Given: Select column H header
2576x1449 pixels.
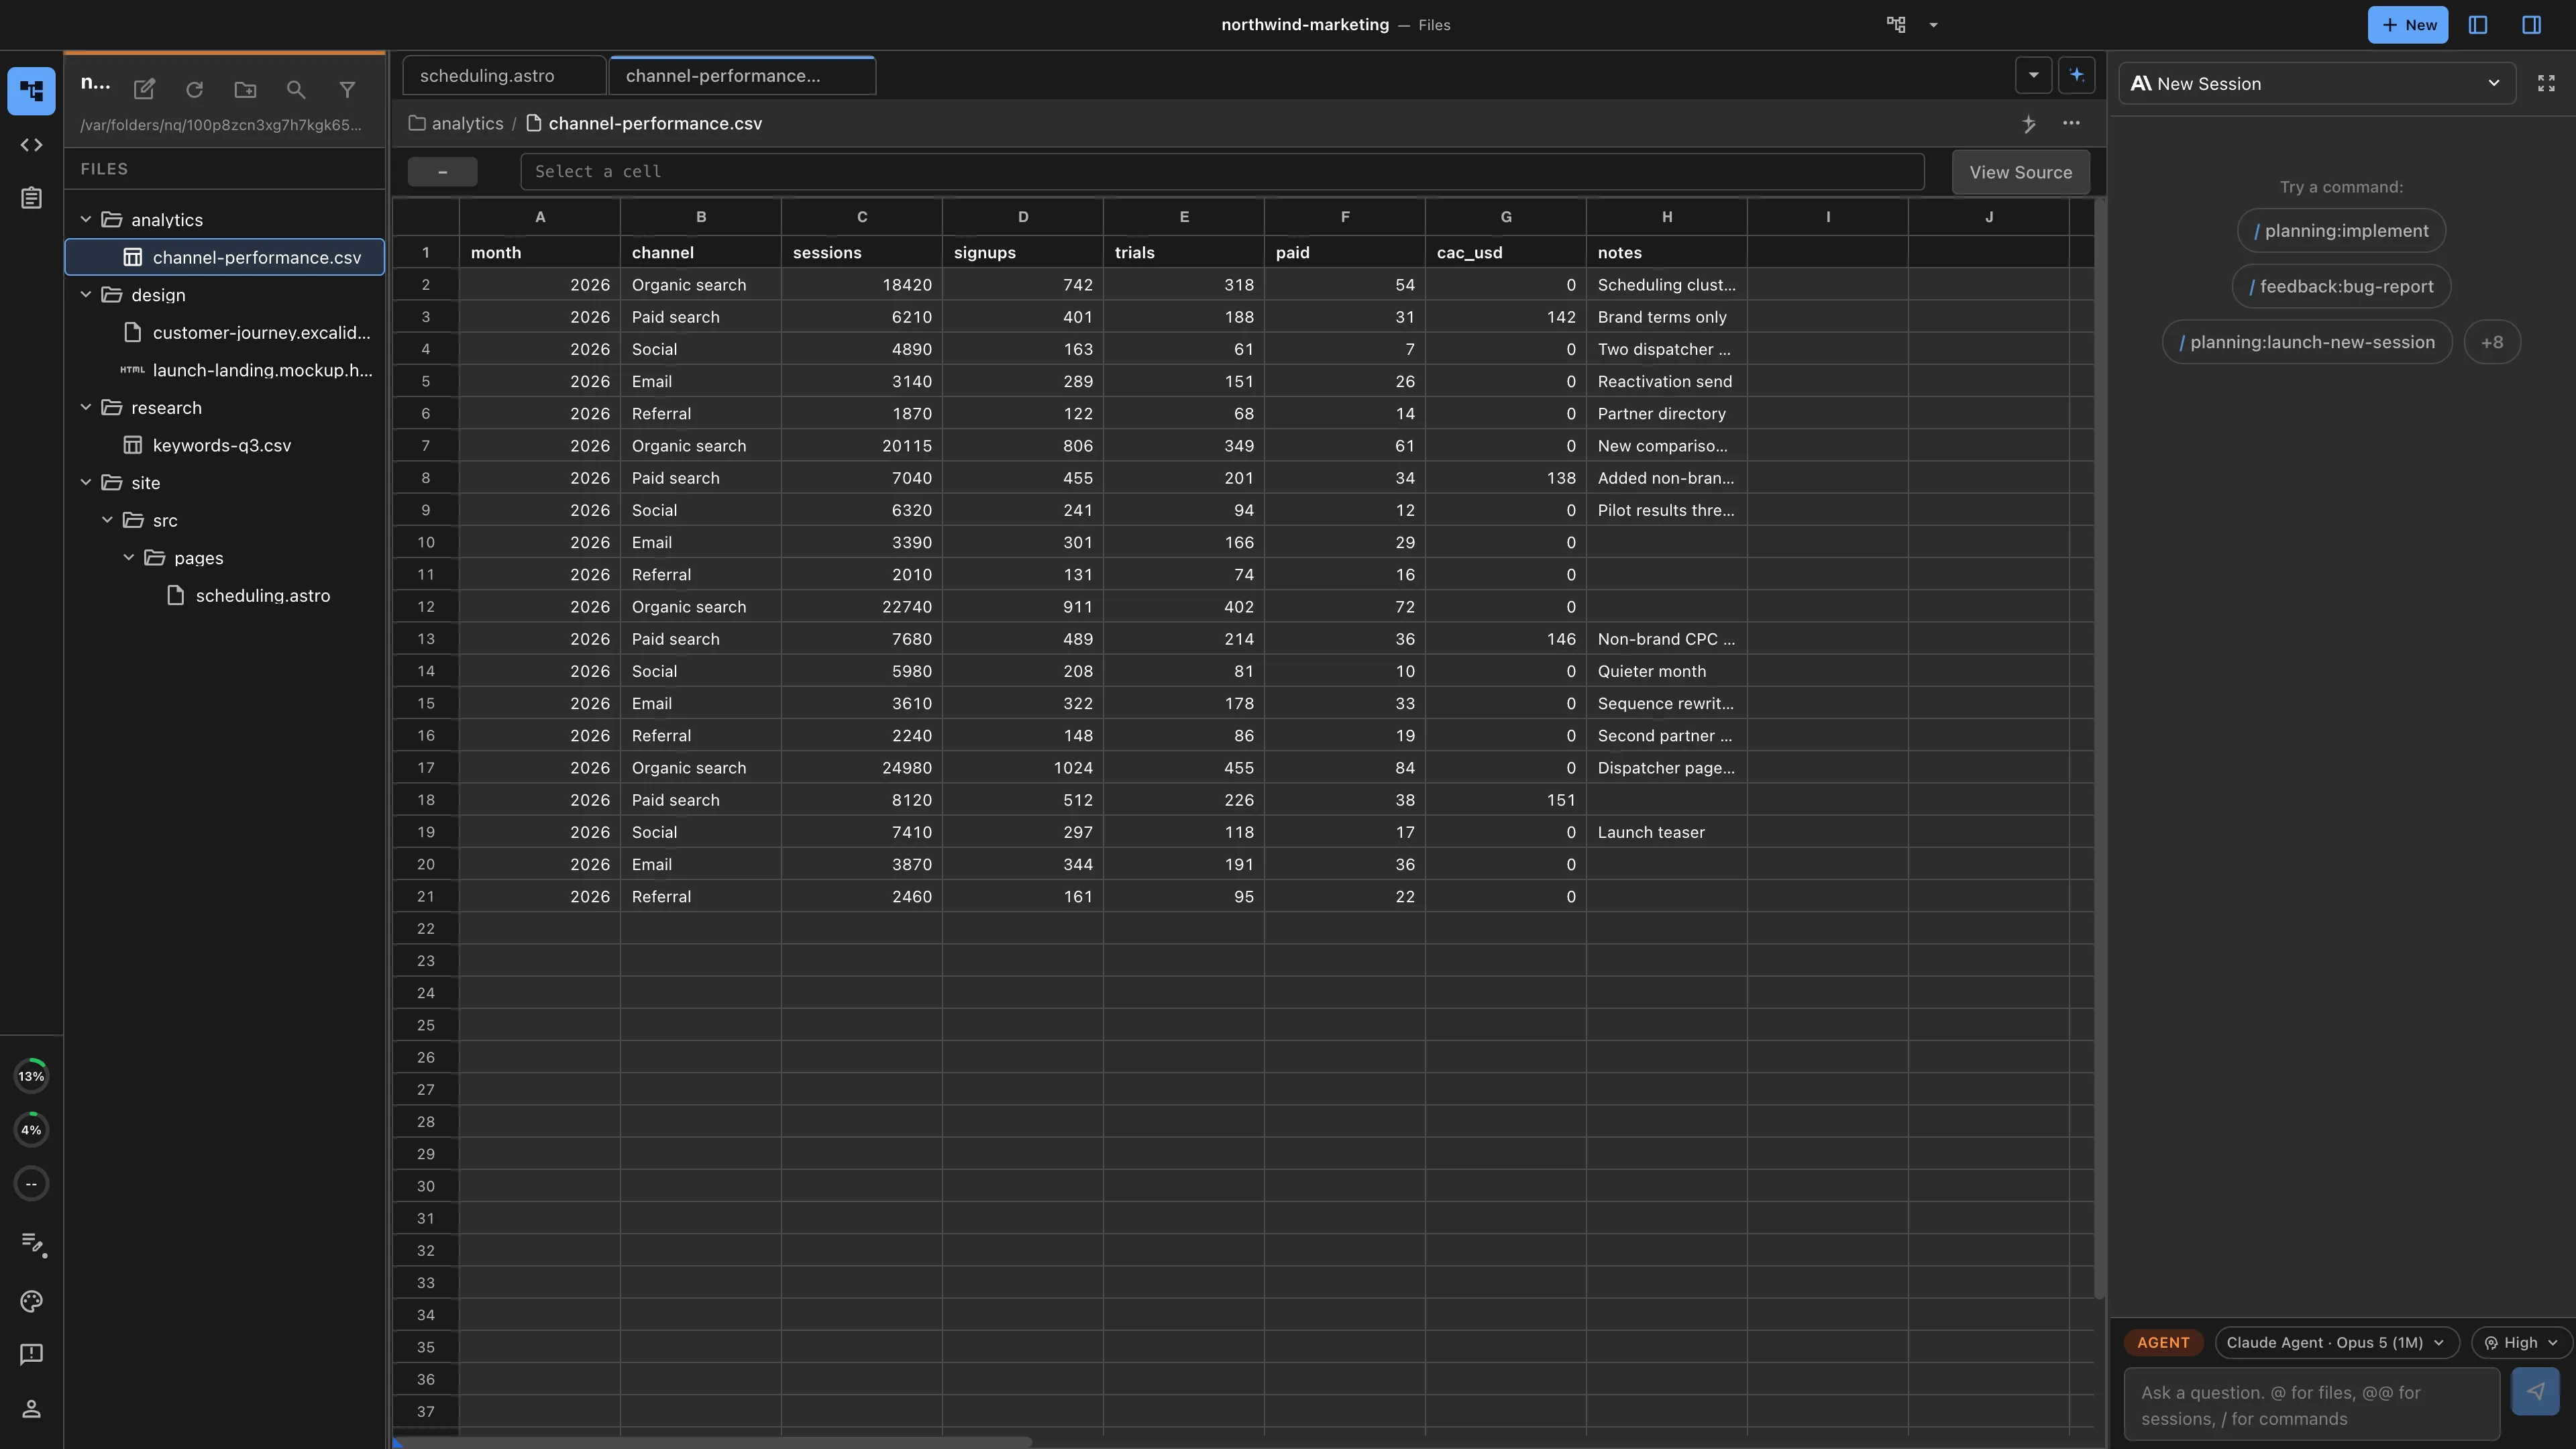Looking at the screenshot, I should 1667,217.
